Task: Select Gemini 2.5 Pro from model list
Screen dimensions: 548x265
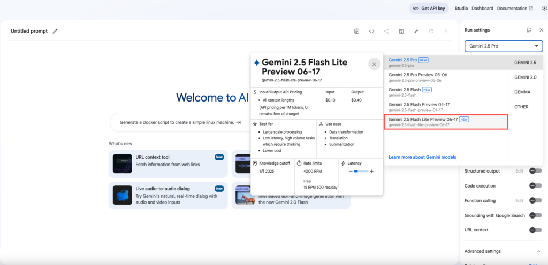Action: coord(446,63)
